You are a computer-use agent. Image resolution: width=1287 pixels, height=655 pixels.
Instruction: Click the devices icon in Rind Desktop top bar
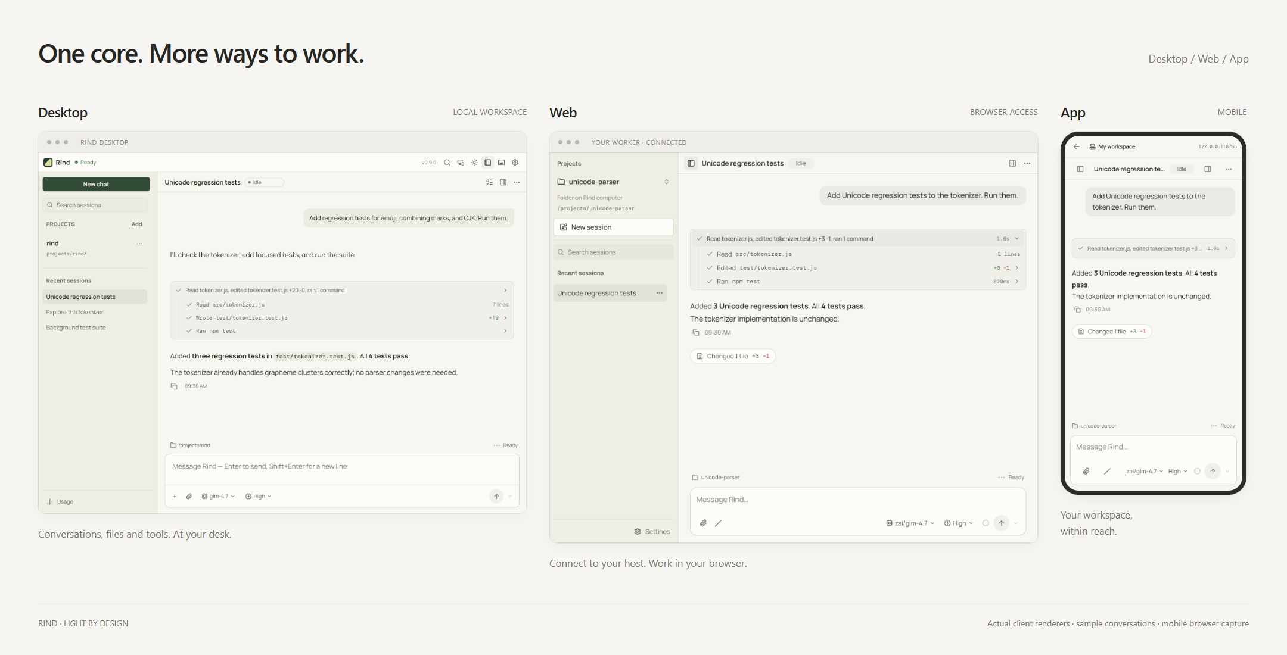point(461,163)
